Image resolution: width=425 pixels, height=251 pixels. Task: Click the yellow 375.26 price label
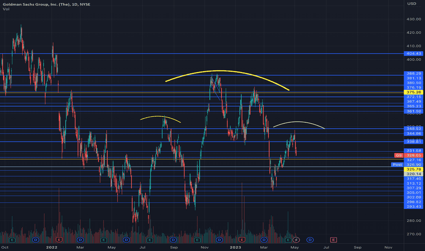pos(414,92)
